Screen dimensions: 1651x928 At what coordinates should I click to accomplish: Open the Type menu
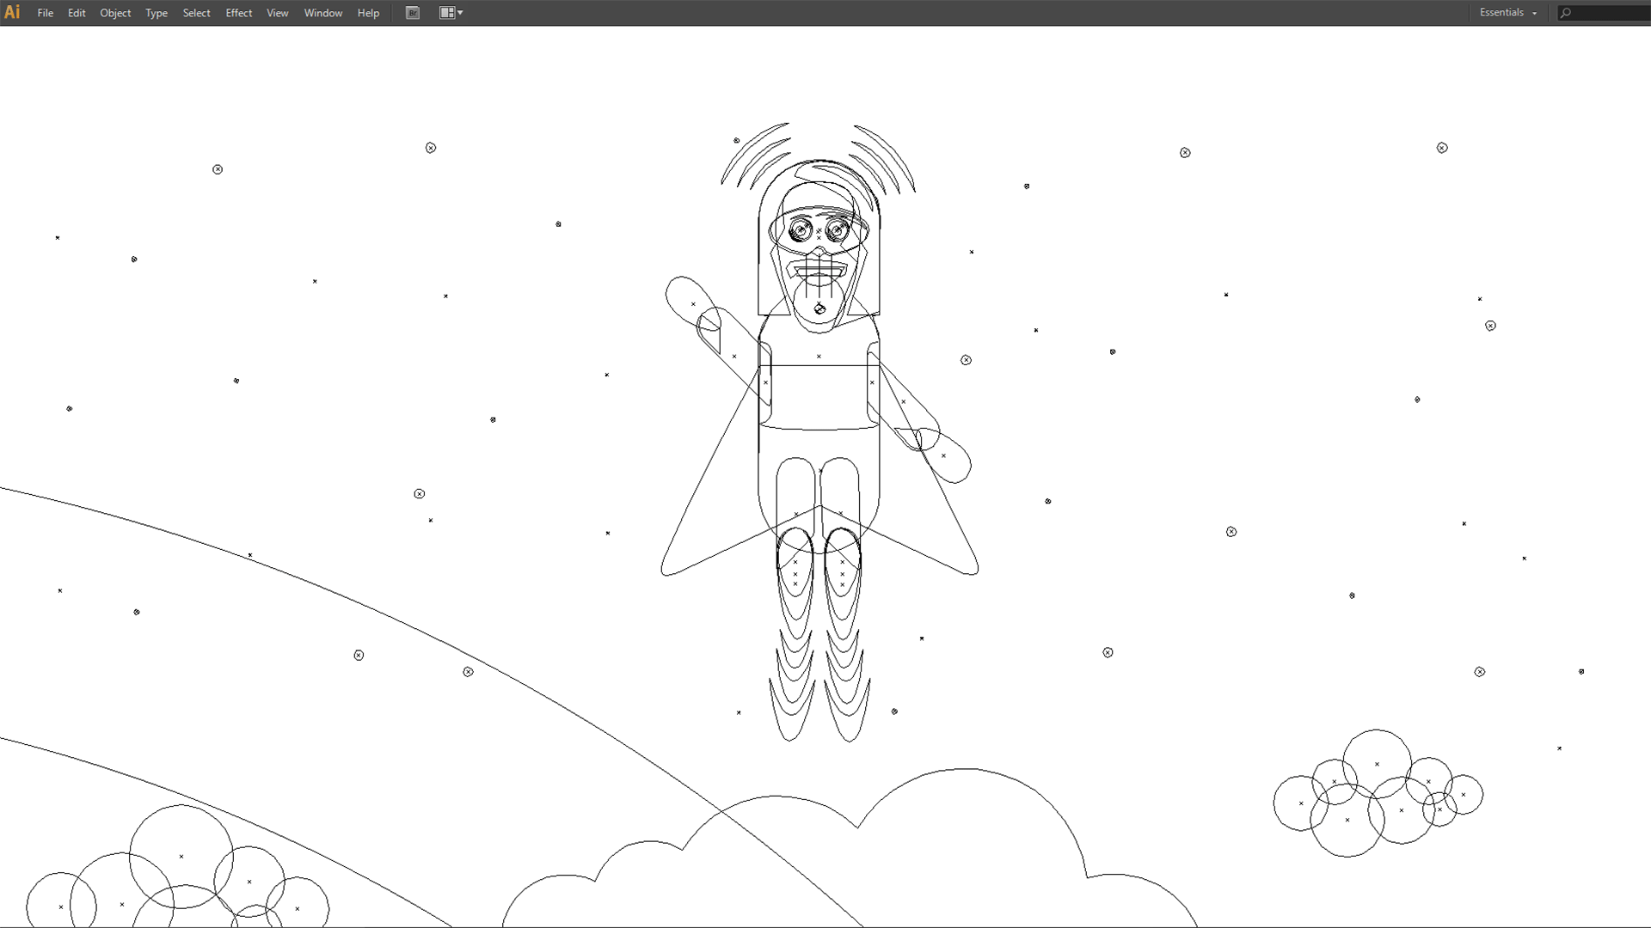157,13
